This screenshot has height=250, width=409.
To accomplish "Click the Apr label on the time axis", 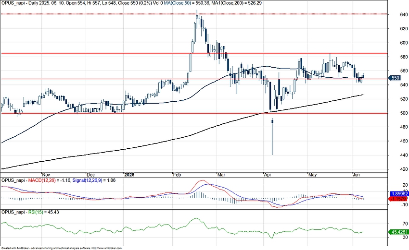I will (267, 175).
